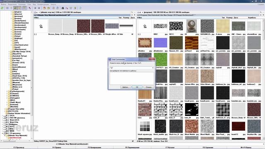265x149 pixels.
Task: Click F8 Удаление in the function key bar
Action: click(x=208, y=147)
